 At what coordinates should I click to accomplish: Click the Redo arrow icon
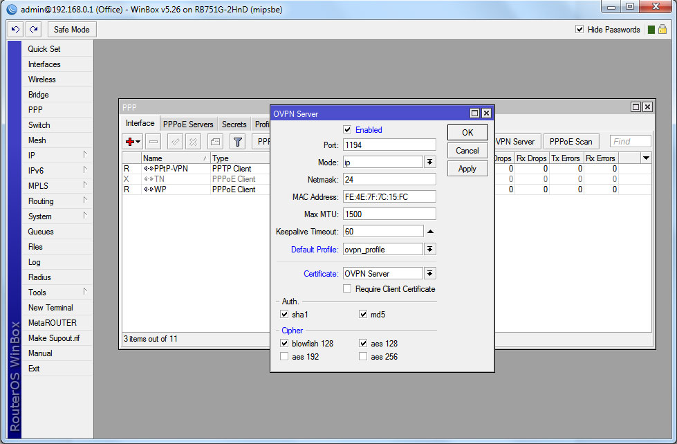33,30
